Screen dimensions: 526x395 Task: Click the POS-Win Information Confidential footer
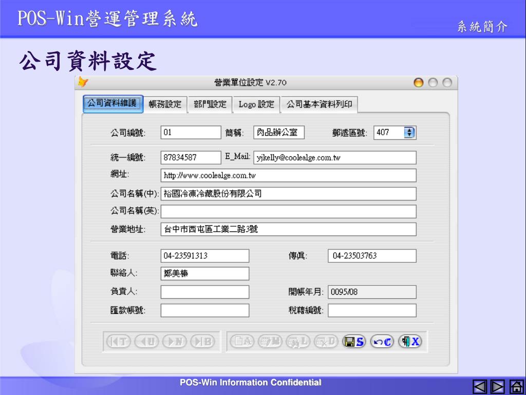(251, 382)
